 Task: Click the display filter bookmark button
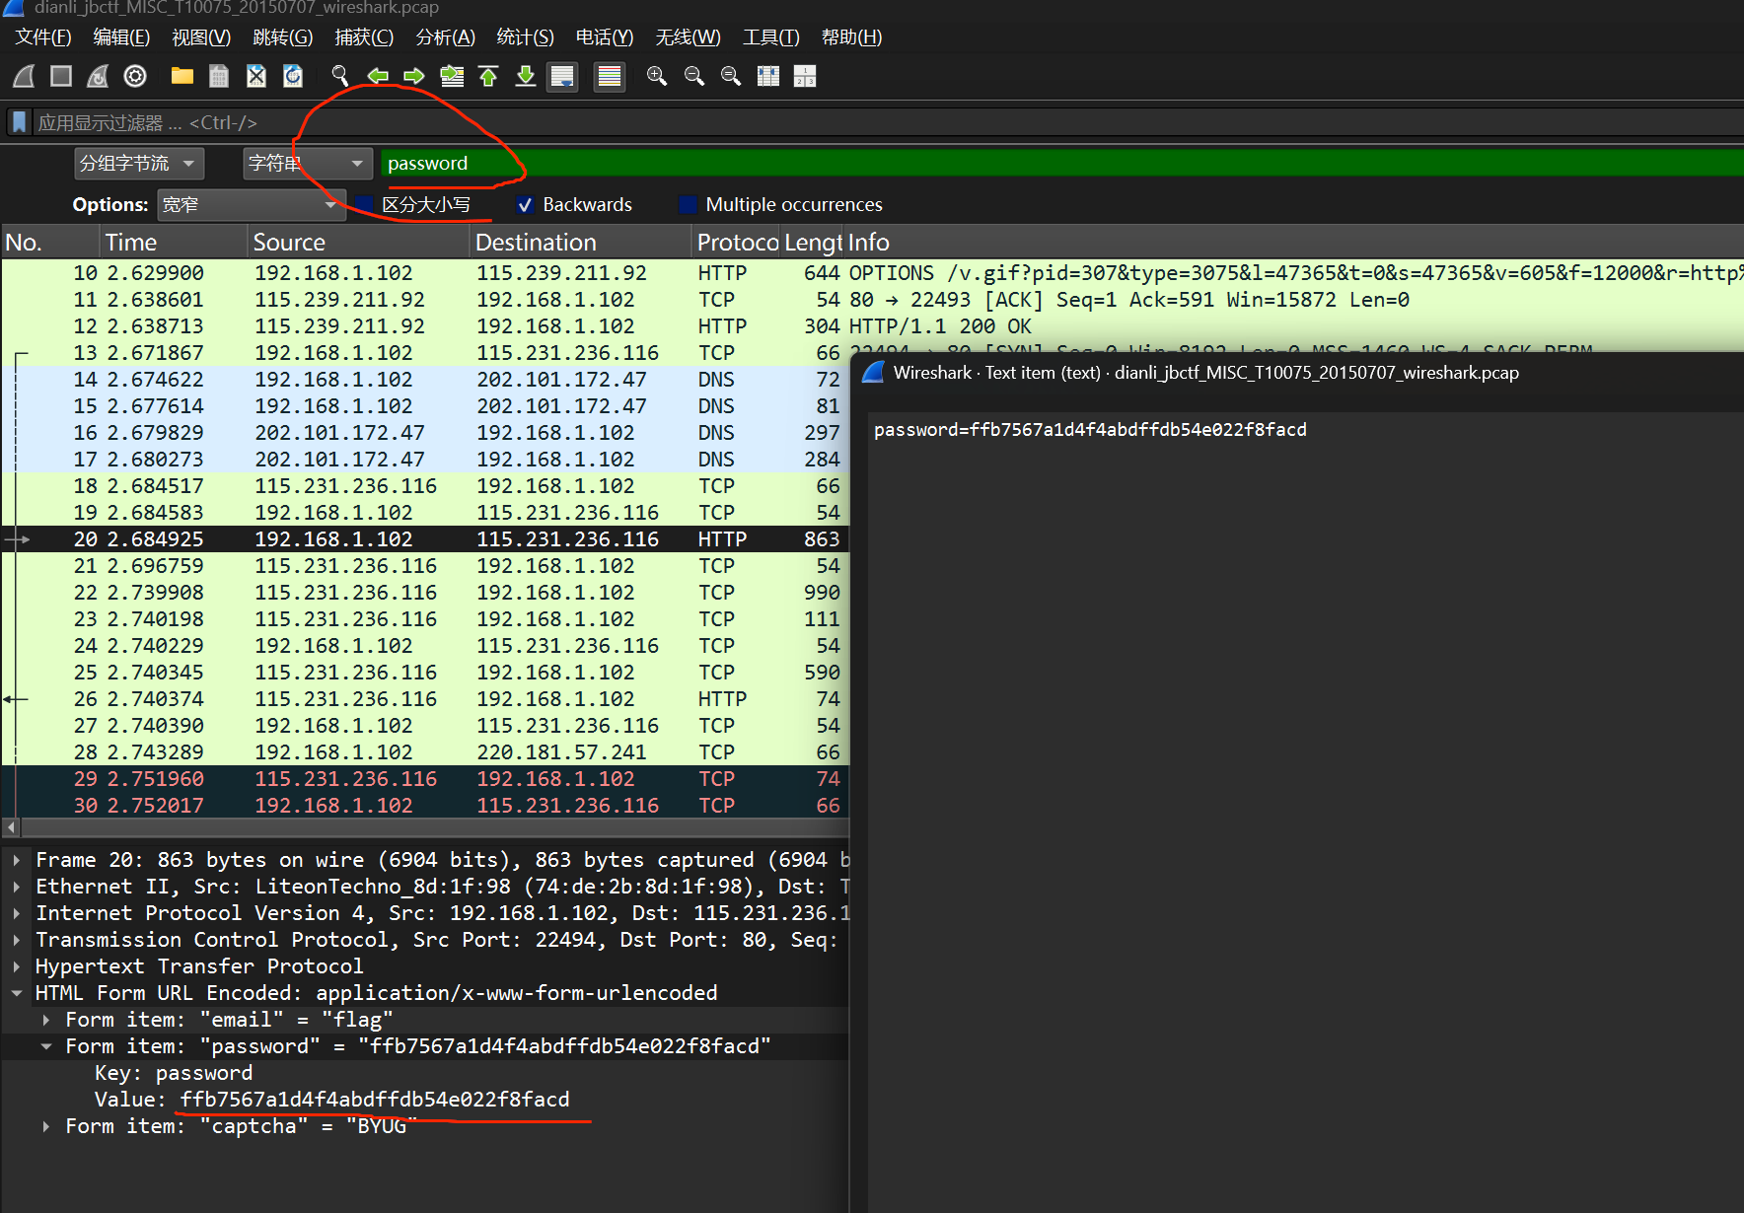point(19,122)
